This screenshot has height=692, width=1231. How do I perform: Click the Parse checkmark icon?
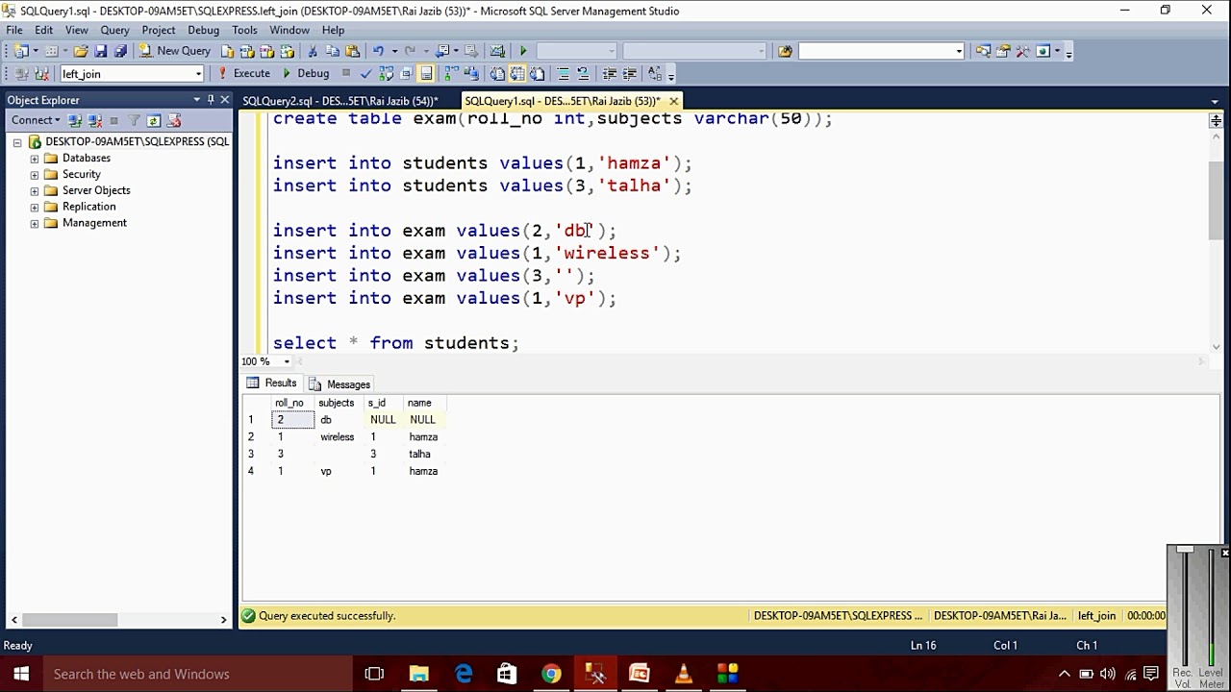coord(365,74)
